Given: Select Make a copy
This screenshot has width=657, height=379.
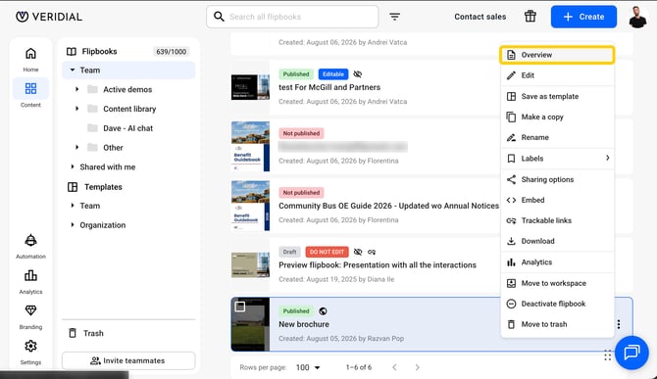Looking at the screenshot, I should 557,117.
